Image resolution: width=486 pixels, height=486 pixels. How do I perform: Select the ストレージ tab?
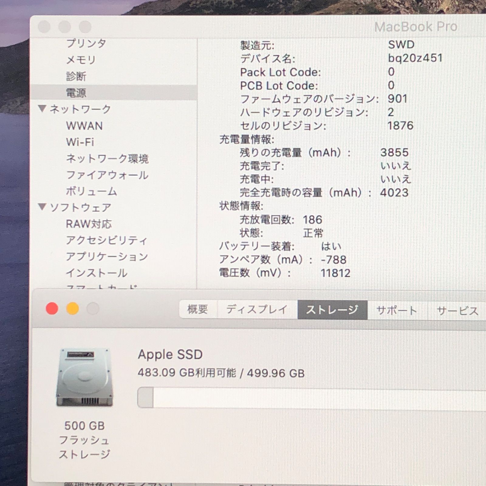(x=332, y=310)
